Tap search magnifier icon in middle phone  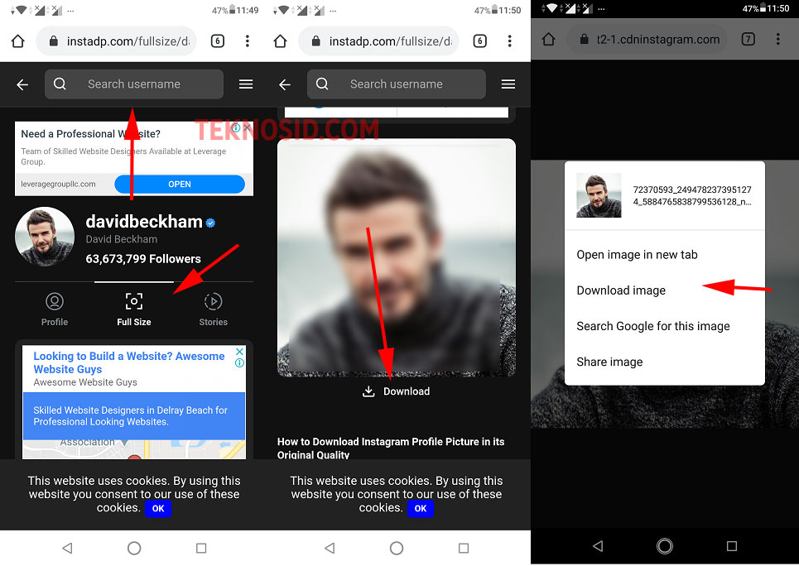coord(322,84)
